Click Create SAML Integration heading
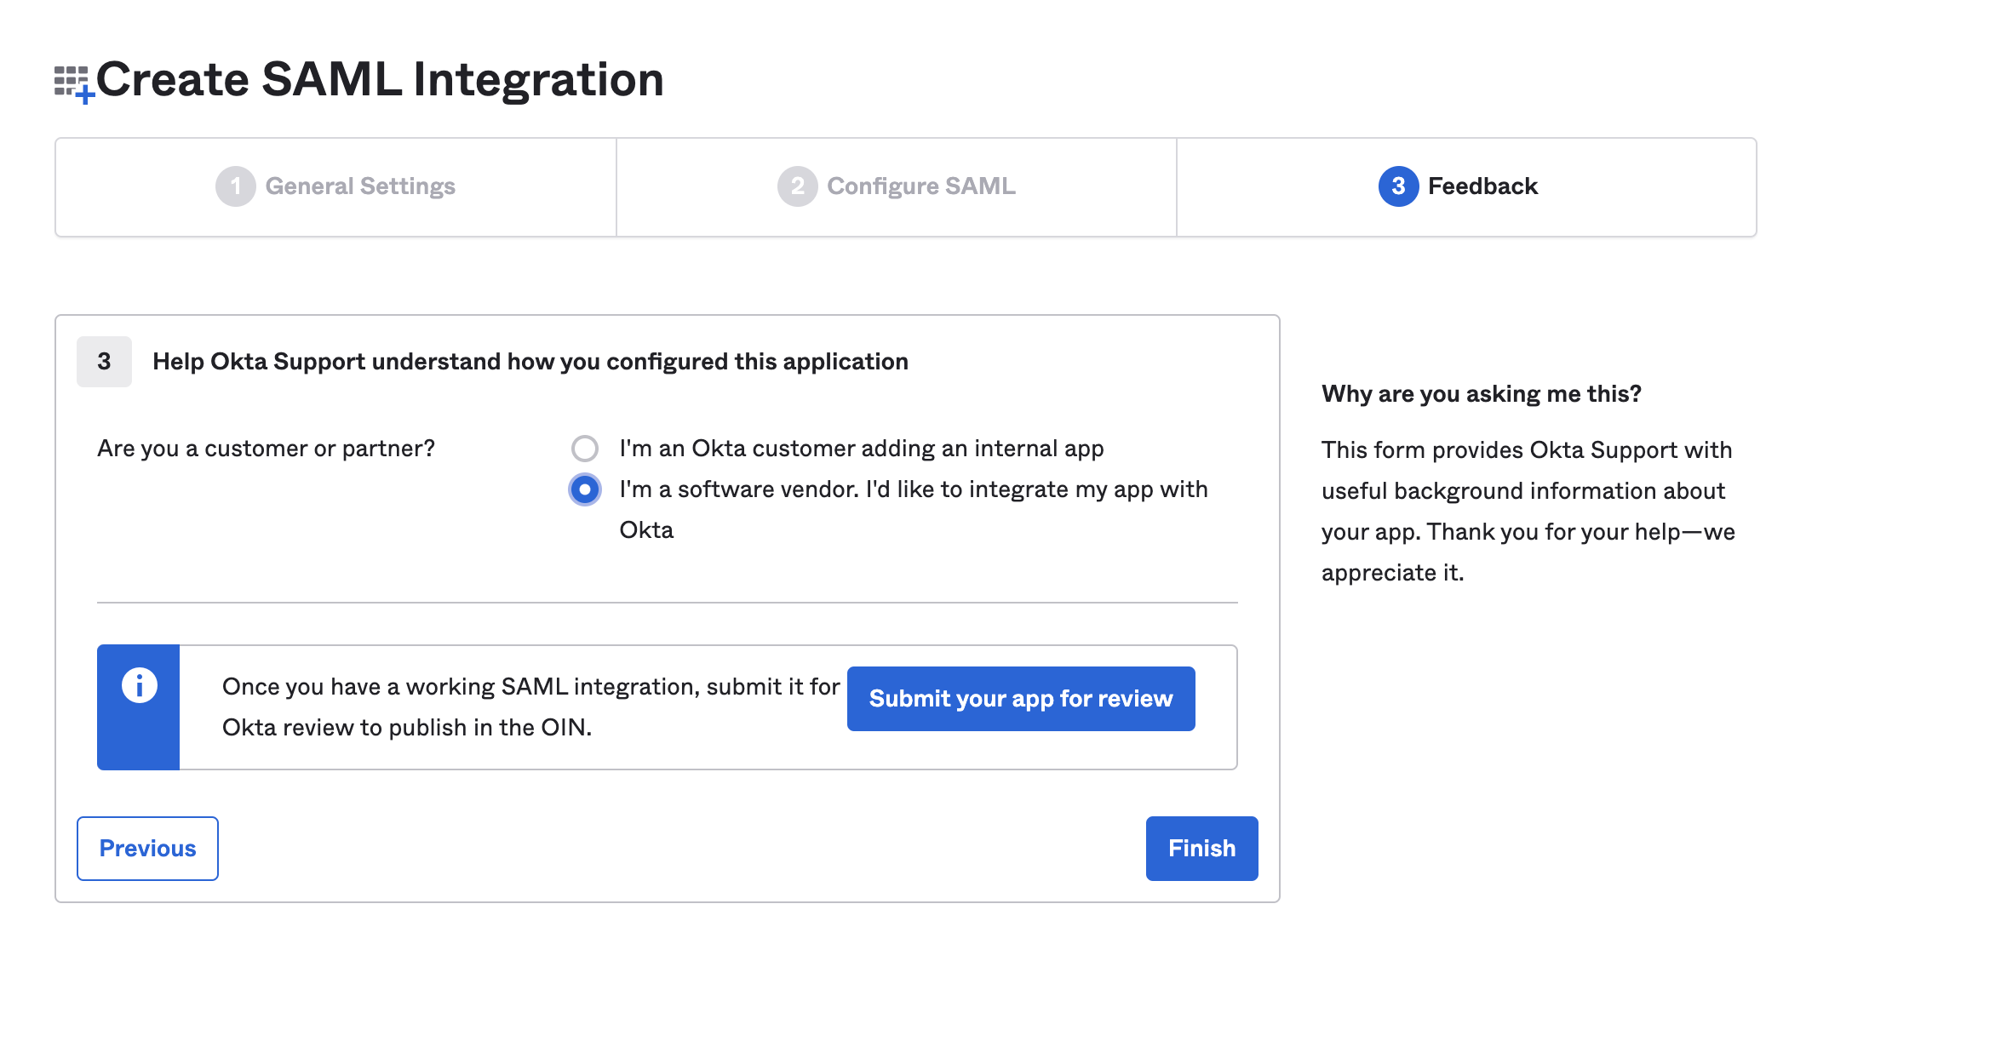 (x=380, y=80)
